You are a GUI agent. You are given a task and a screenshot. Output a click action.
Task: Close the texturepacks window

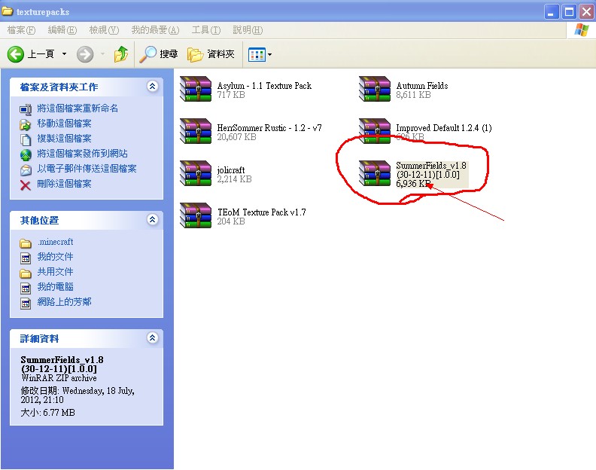[x=587, y=12]
